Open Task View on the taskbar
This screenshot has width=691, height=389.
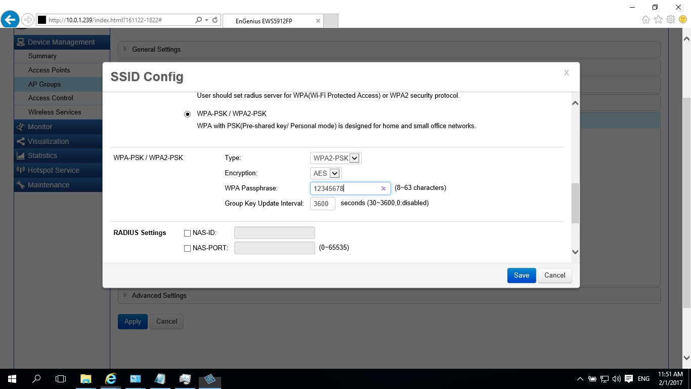pyautogui.click(x=61, y=378)
